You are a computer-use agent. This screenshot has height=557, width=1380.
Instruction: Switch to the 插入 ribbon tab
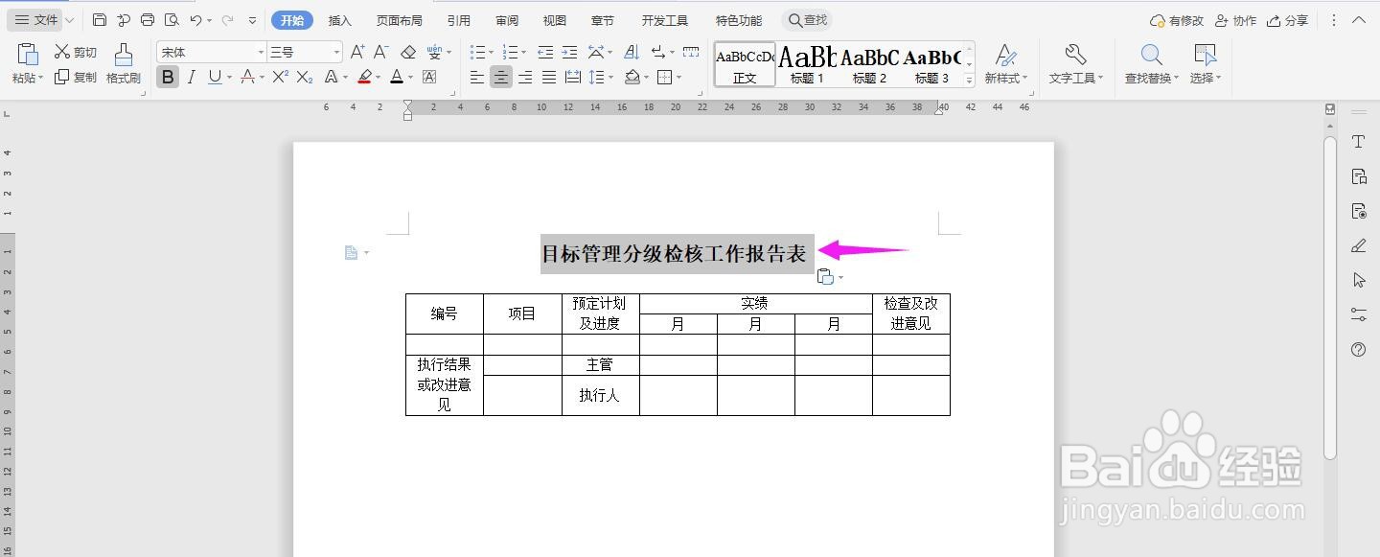pyautogui.click(x=339, y=19)
